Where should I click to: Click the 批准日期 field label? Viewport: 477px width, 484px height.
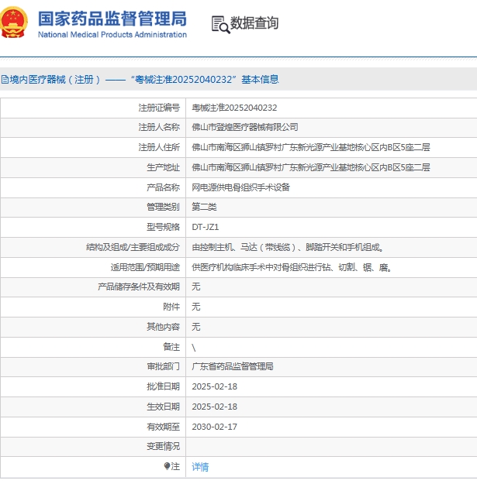pyautogui.click(x=163, y=386)
